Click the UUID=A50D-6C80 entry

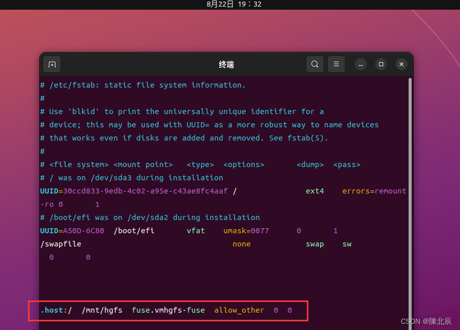pos(72,231)
